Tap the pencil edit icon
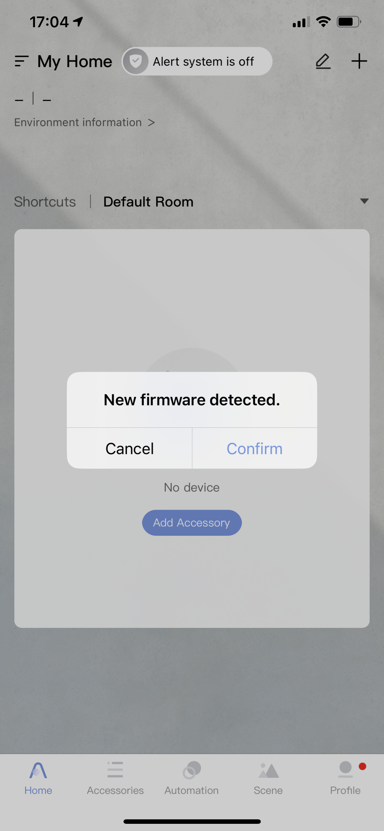Image resolution: width=384 pixels, height=831 pixels. click(323, 61)
